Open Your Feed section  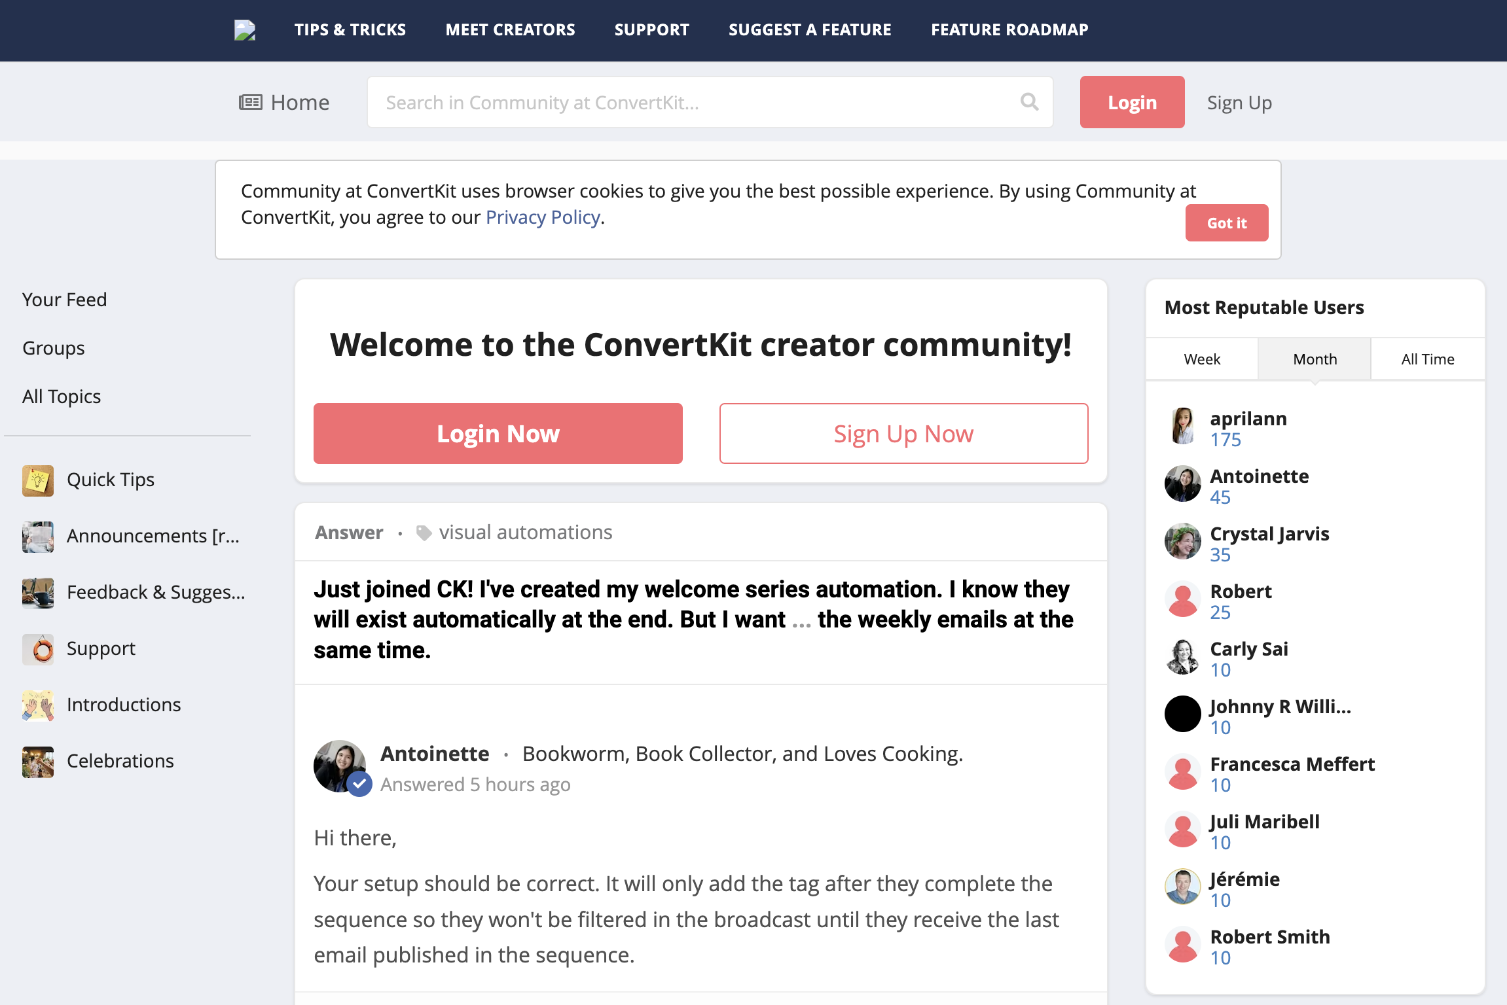click(64, 300)
